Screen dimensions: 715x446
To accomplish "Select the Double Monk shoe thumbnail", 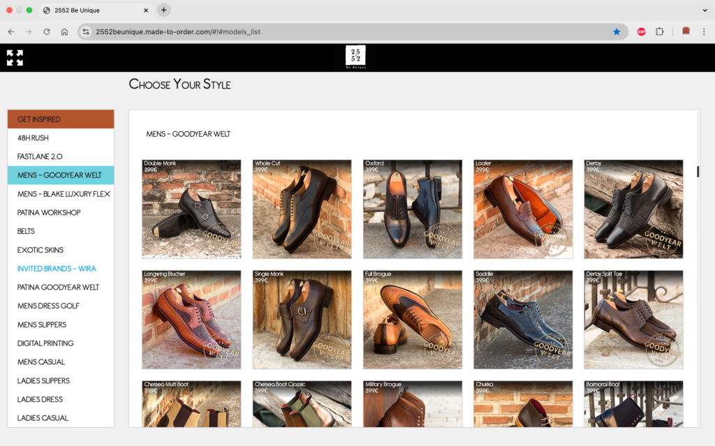I will pyautogui.click(x=191, y=209).
